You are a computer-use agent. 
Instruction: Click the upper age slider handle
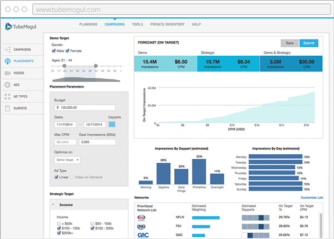click(96, 66)
